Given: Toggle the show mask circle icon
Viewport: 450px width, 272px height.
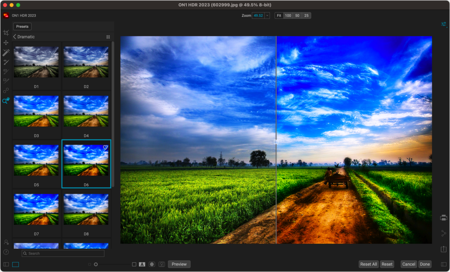Looking at the screenshot, I should pyautogui.click(x=152, y=264).
